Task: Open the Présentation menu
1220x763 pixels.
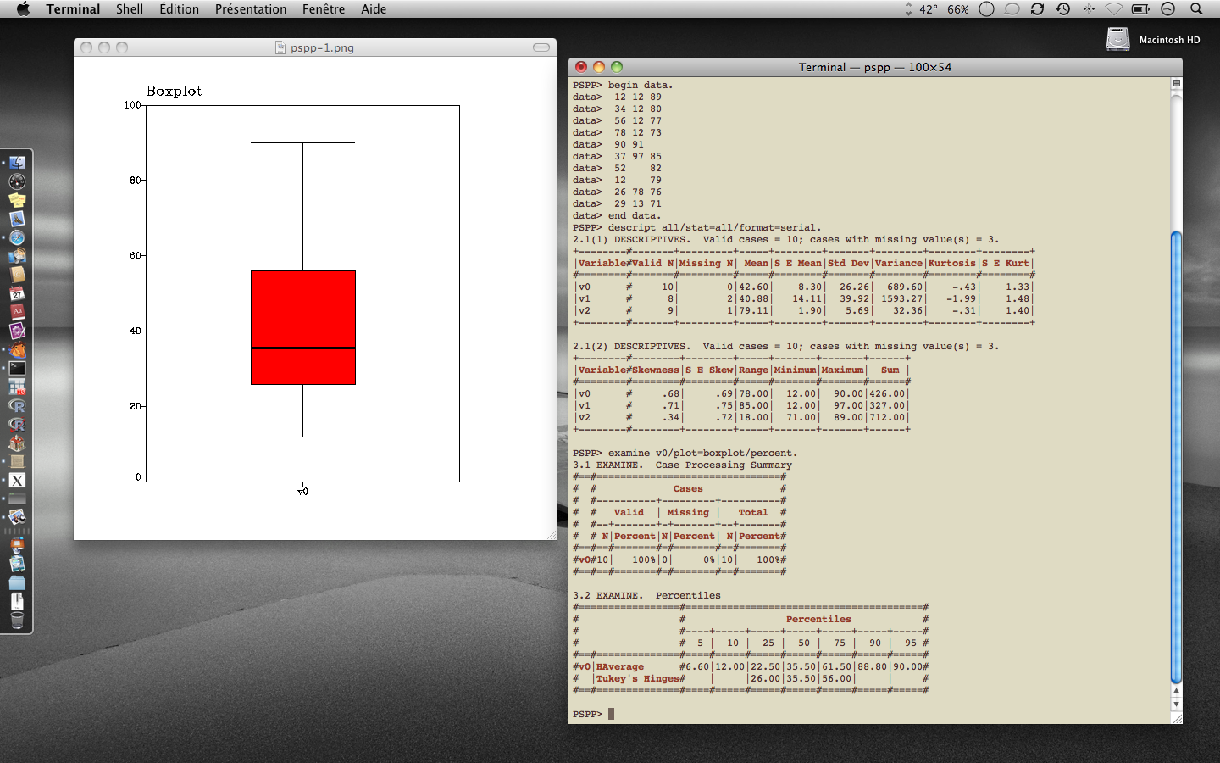Action: point(251,9)
